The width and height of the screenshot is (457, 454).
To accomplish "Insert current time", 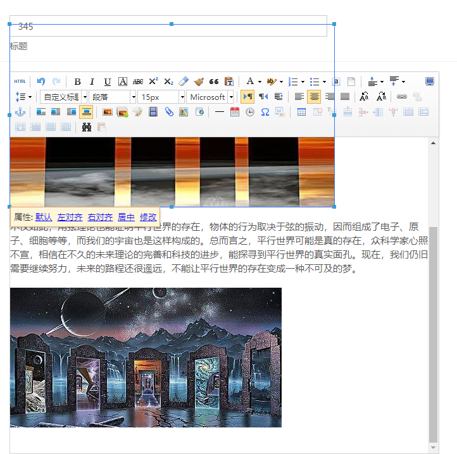I will point(250,112).
